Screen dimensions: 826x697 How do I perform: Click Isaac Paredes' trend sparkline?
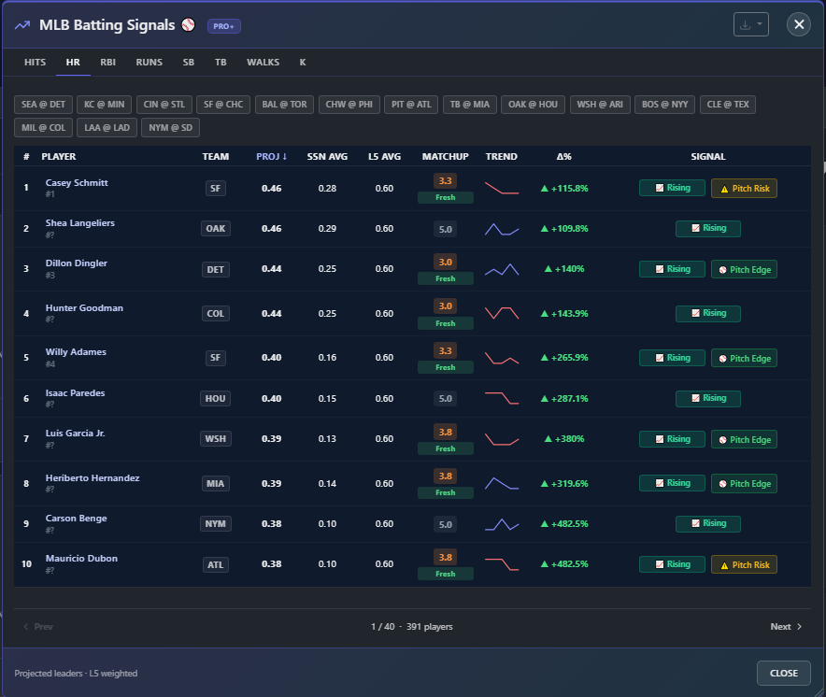[x=502, y=398]
